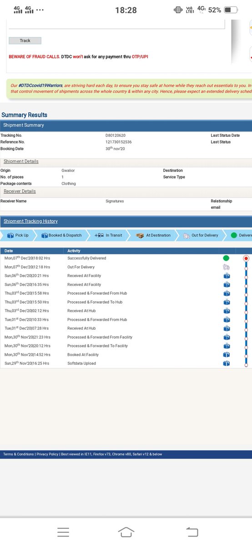Click the origin value Gwalior
The image size is (252, 547).
[68, 170]
